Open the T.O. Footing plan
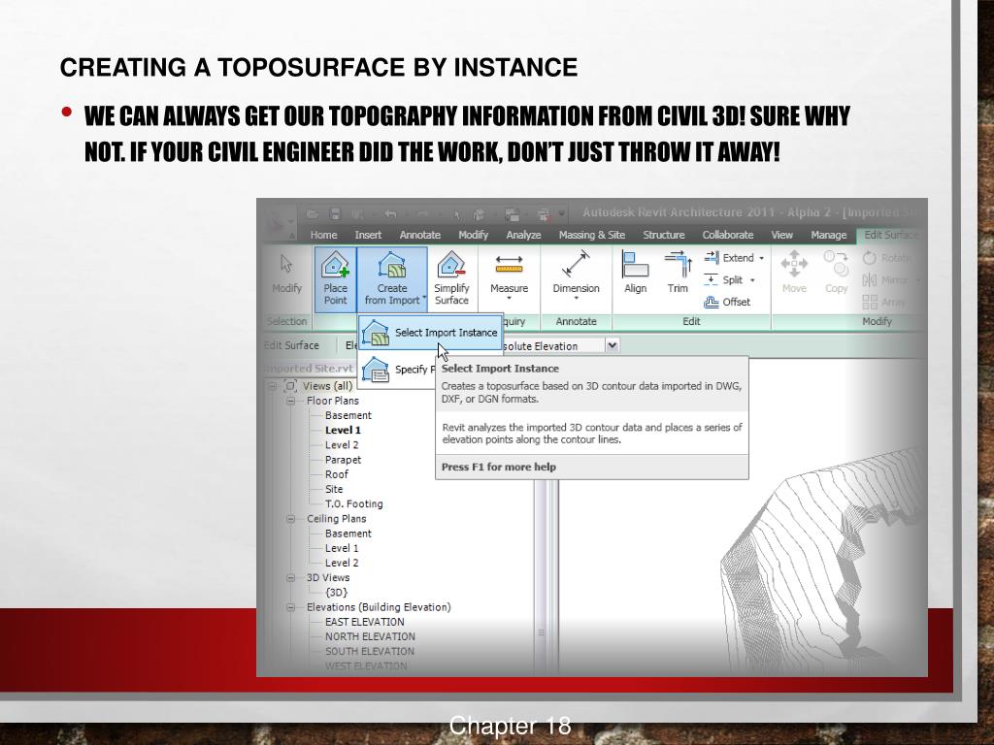Viewport: 994px width, 745px height. (x=353, y=504)
